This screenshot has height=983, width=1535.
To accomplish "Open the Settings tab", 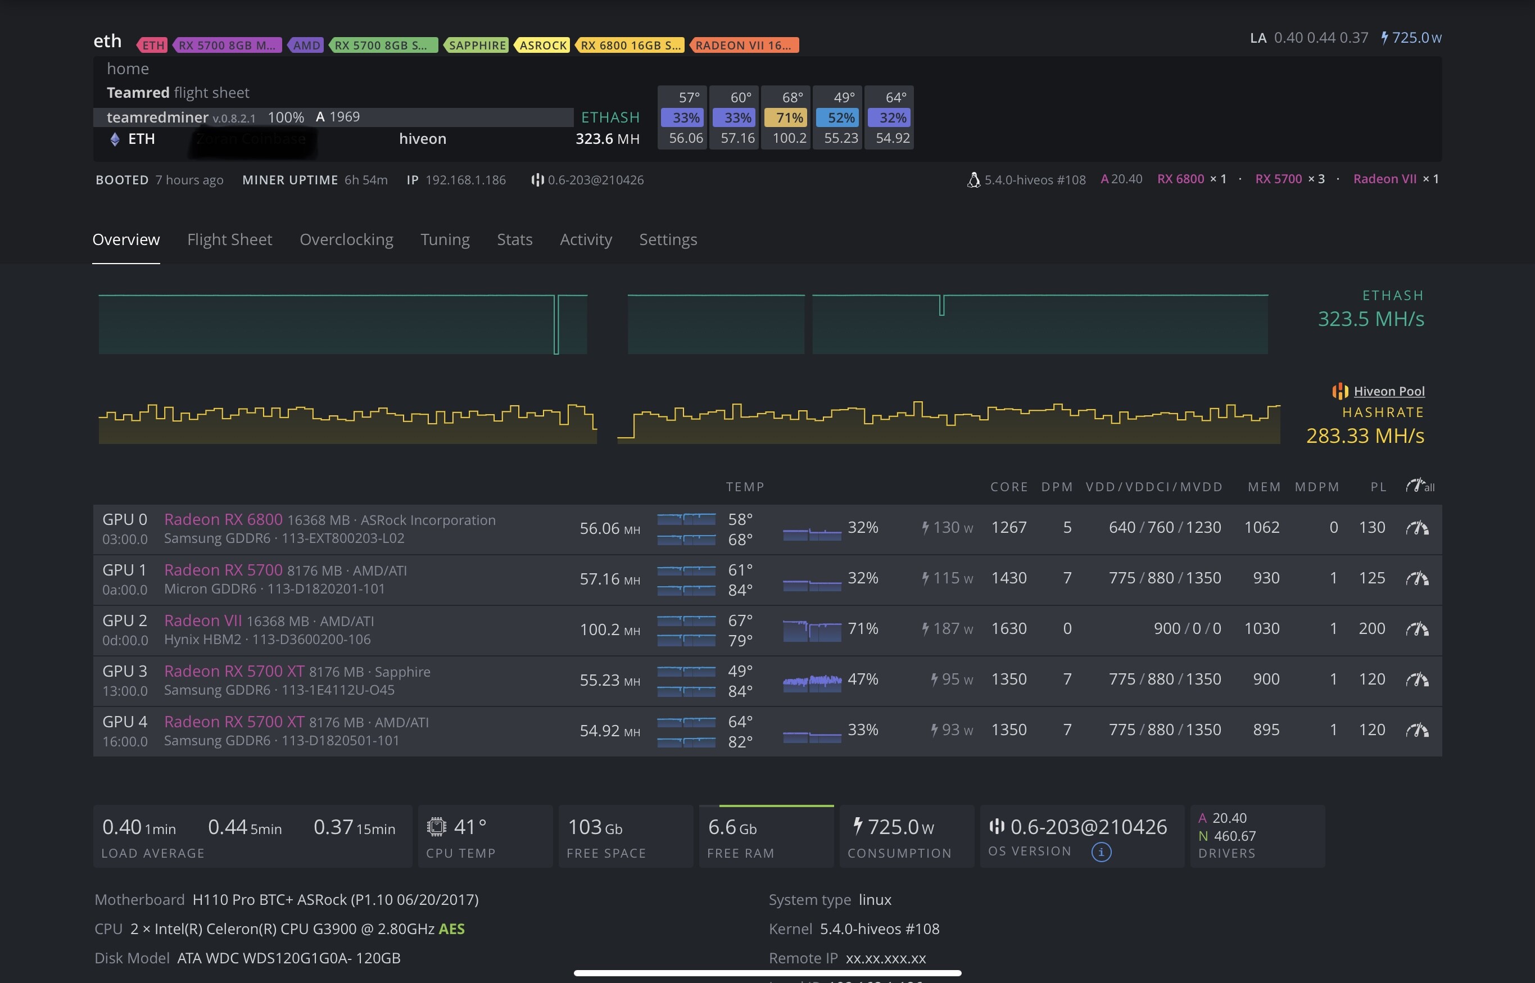I will (668, 239).
